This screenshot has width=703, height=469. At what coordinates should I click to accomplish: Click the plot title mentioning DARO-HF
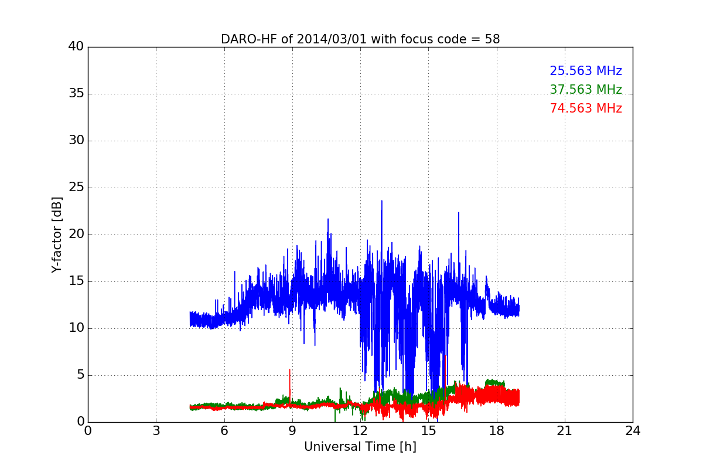[360, 39]
